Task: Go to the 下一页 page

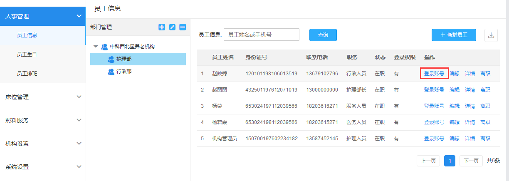Action: coord(471,161)
